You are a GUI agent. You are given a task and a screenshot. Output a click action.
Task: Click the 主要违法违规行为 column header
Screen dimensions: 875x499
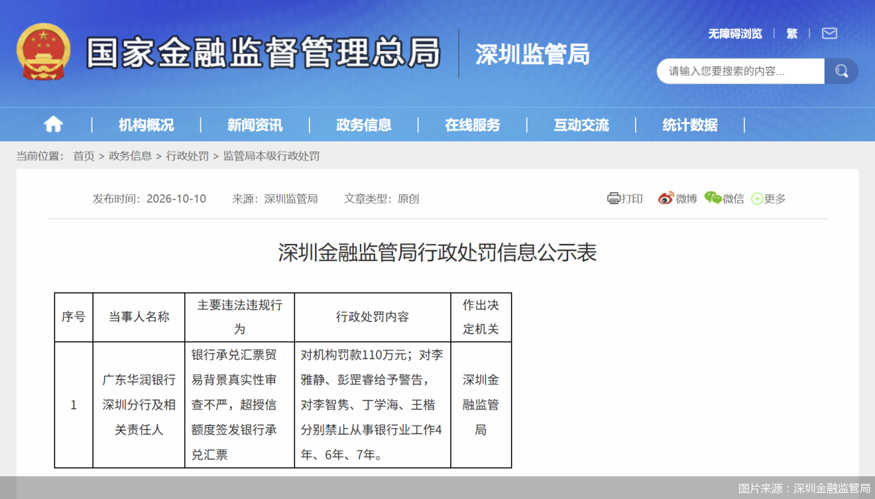(x=240, y=317)
